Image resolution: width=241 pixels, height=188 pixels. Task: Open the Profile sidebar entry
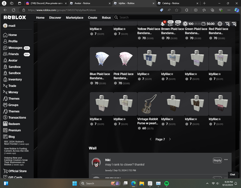tap(10, 41)
